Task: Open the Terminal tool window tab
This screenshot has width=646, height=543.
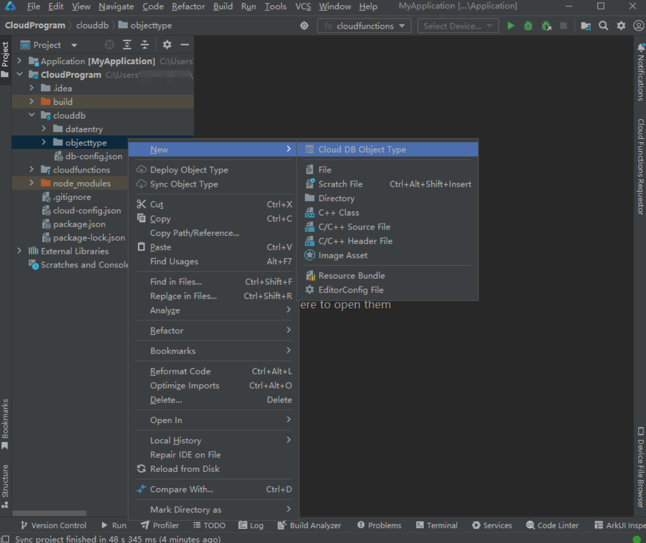Action: 436,525
